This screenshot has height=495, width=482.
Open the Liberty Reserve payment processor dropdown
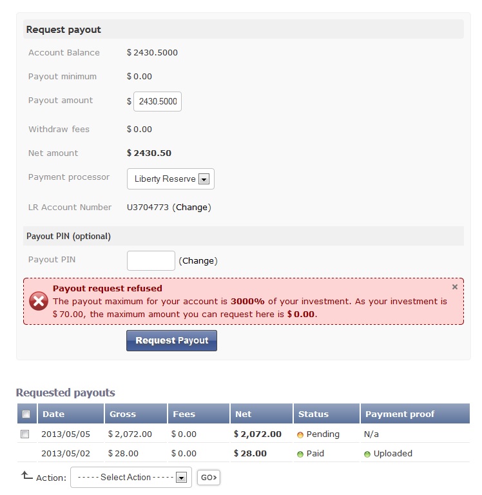170,179
